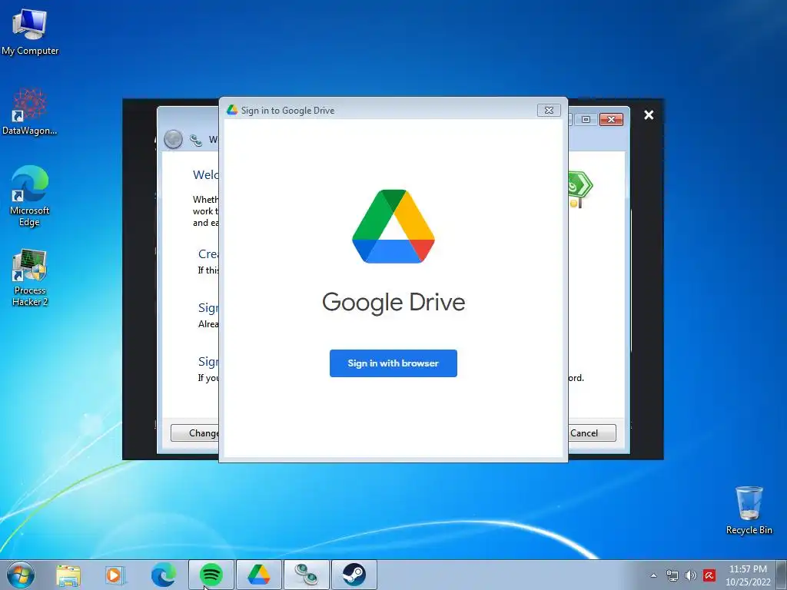Click the Show desktop strip on taskbar
The image size is (787, 590).
point(782,575)
